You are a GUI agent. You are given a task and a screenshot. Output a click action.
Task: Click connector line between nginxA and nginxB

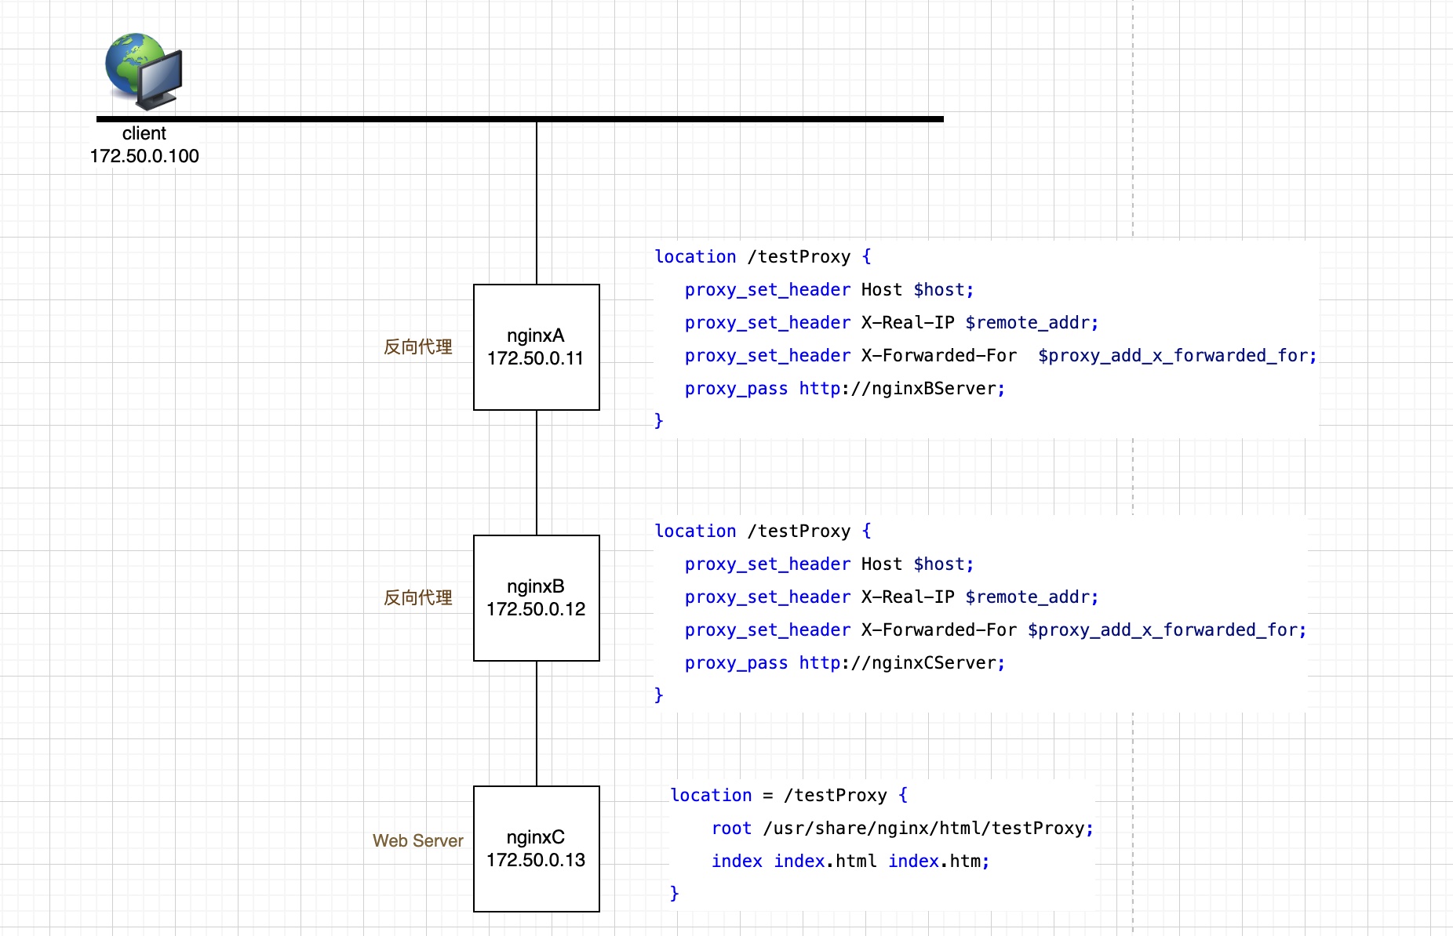click(537, 473)
